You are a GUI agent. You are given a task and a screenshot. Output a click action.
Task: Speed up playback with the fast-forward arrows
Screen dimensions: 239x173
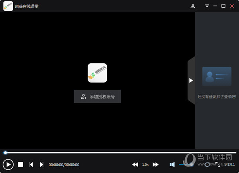pyautogui.click(x=155, y=165)
